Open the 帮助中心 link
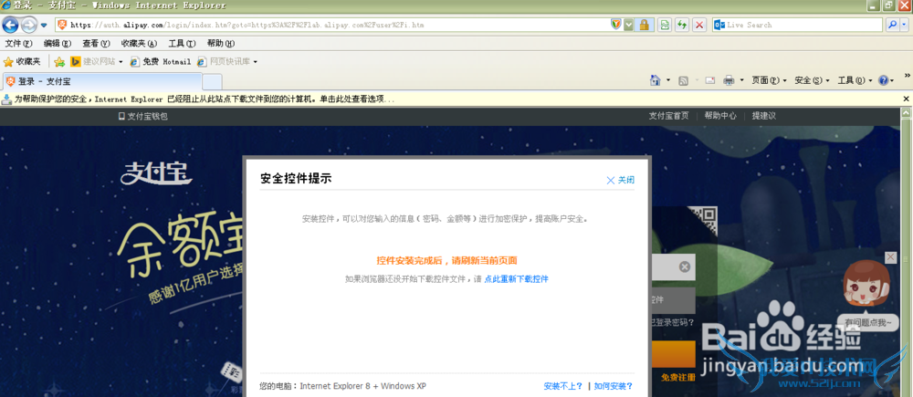 (x=720, y=116)
